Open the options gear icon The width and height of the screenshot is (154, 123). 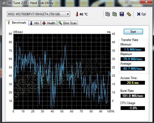[129, 14]
